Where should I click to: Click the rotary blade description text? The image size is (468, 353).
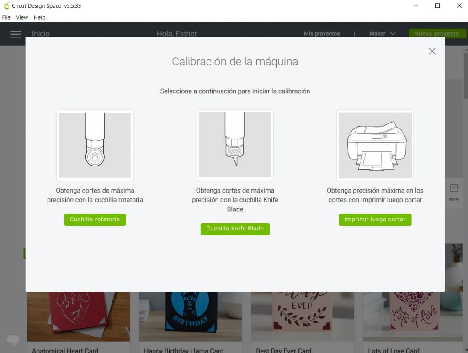(95, 195)
